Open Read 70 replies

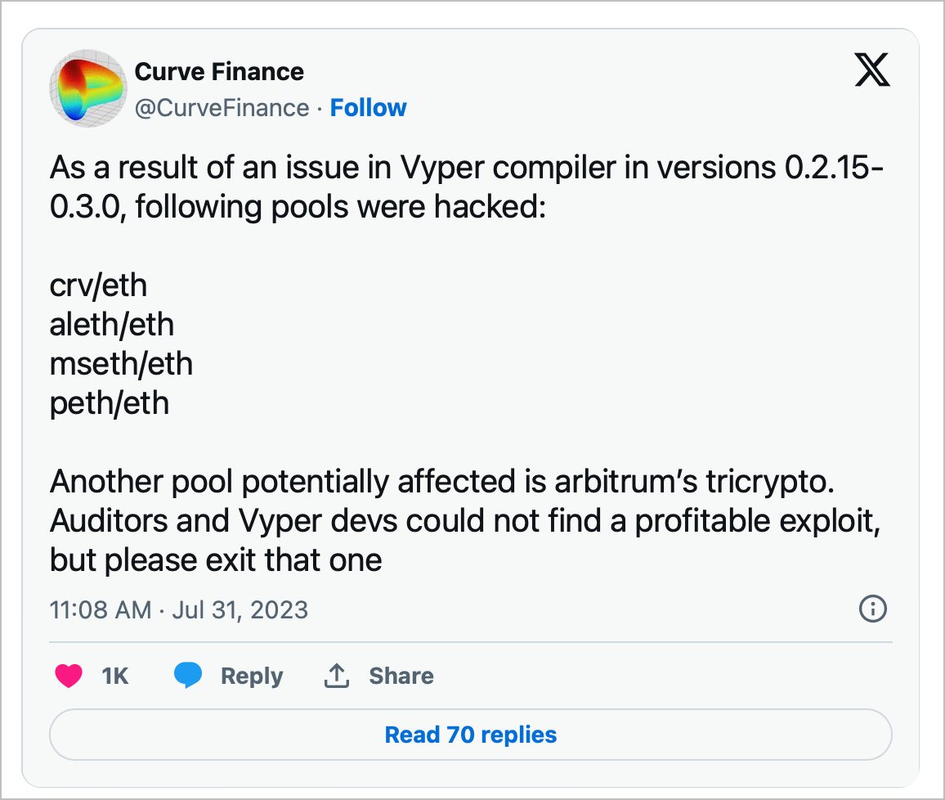point(471,735)
